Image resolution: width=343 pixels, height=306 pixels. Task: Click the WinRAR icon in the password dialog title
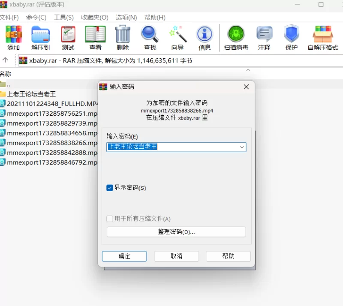click(103, 87)
